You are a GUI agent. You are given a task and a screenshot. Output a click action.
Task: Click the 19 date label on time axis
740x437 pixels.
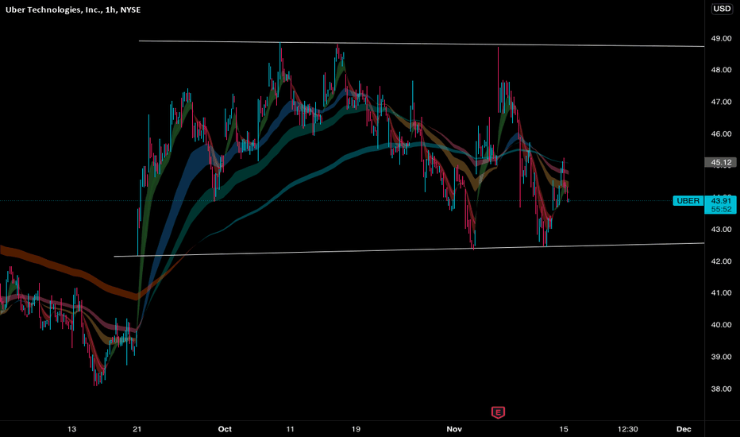click(x=356, y=429)
